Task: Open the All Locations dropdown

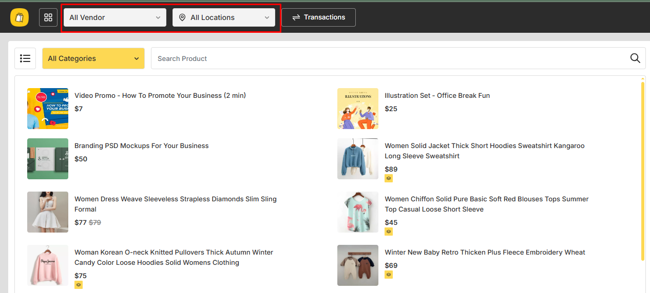Action: [x=224, y=17]
